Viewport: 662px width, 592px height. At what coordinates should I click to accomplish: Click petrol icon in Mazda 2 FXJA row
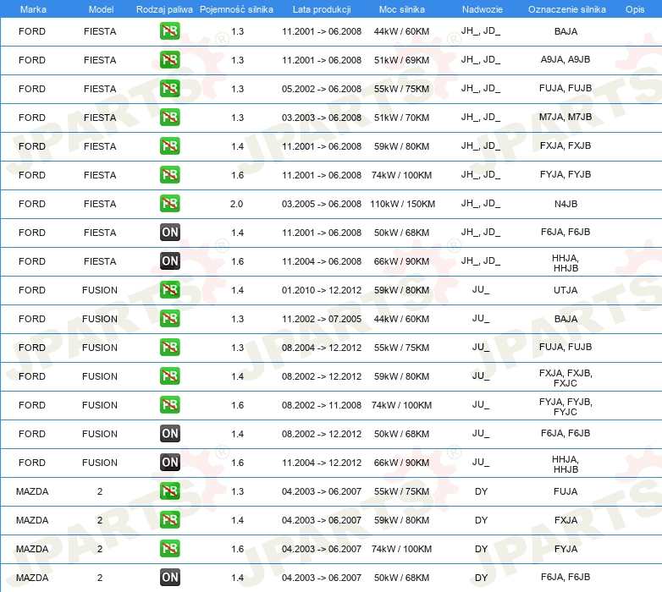click(169, 519)
